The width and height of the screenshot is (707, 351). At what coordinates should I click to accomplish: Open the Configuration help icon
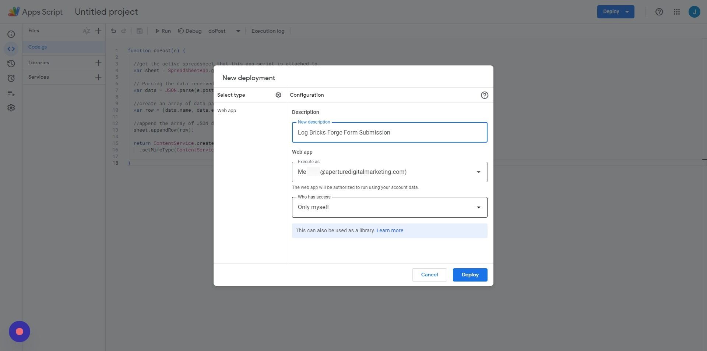484,95
